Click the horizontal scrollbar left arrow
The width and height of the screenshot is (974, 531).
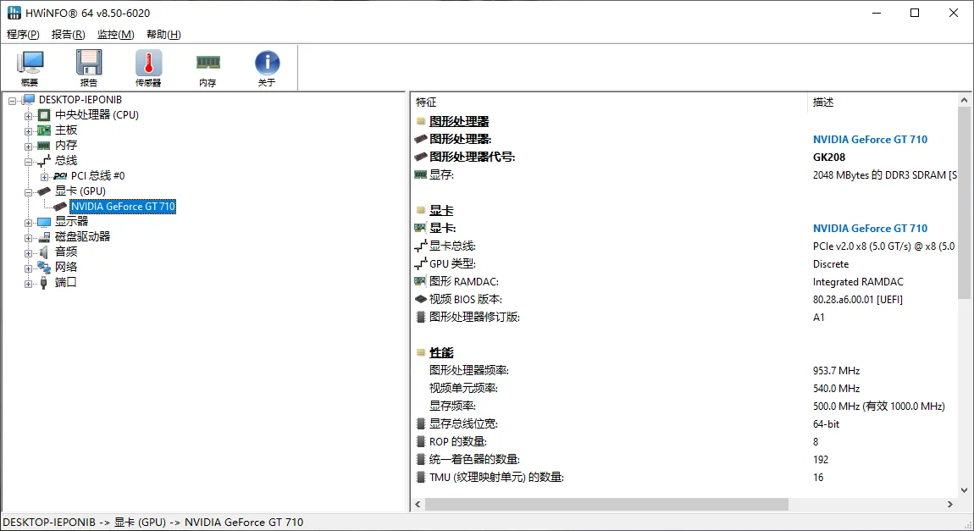(418, 504)
